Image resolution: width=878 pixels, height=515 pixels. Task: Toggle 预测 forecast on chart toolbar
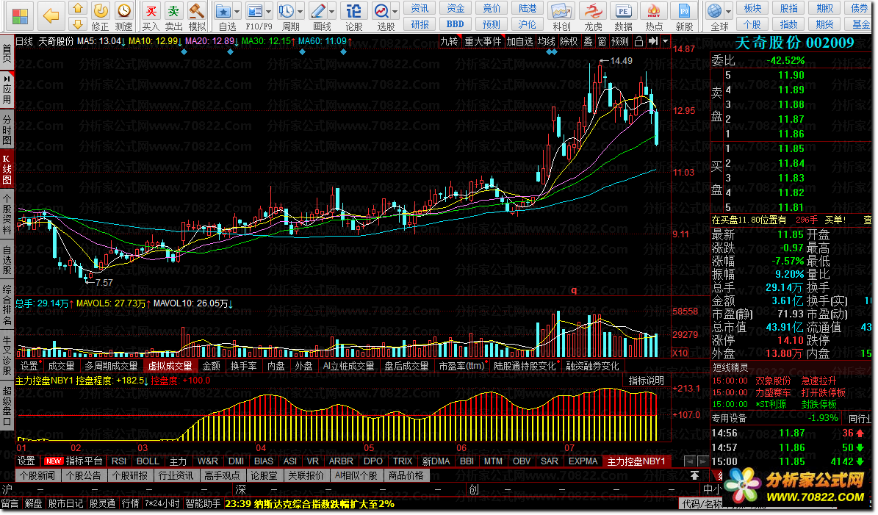pos(620,41)
